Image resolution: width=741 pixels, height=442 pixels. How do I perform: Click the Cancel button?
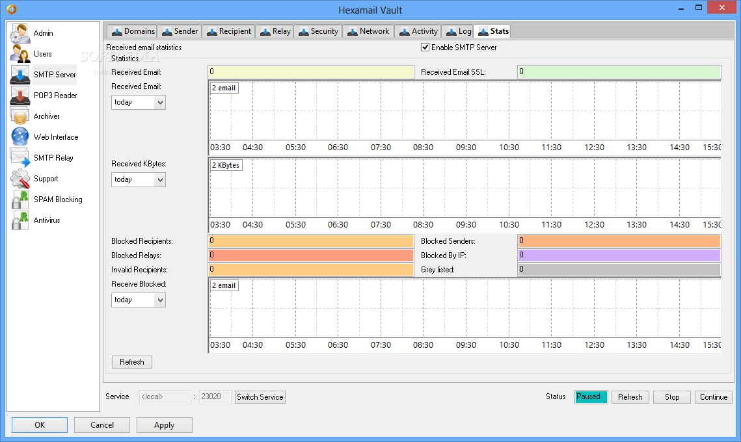coord(102,425)
